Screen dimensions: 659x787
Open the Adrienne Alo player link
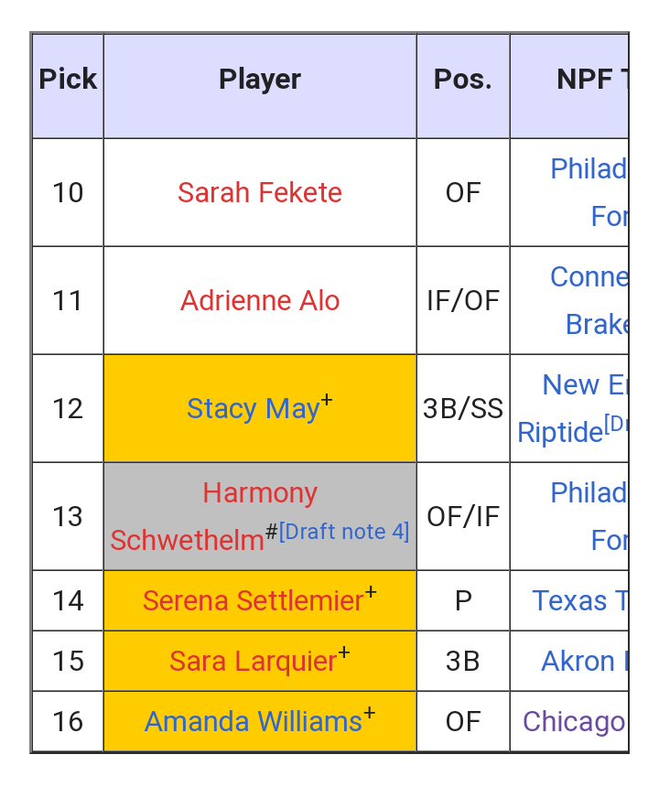pos(260,300)
